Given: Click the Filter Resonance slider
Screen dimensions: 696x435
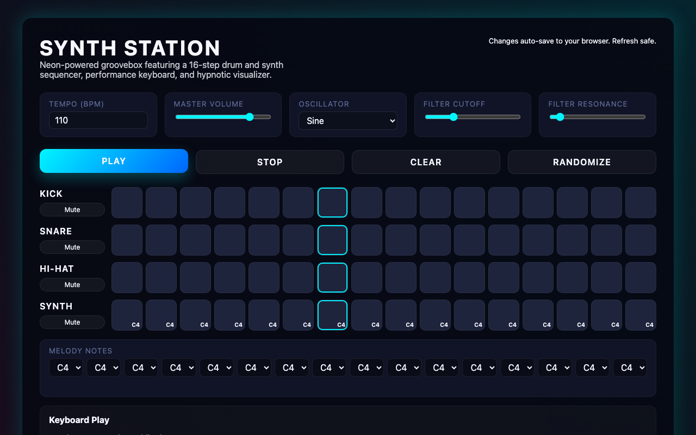Looking at the screenshot, I should (598, 117).
